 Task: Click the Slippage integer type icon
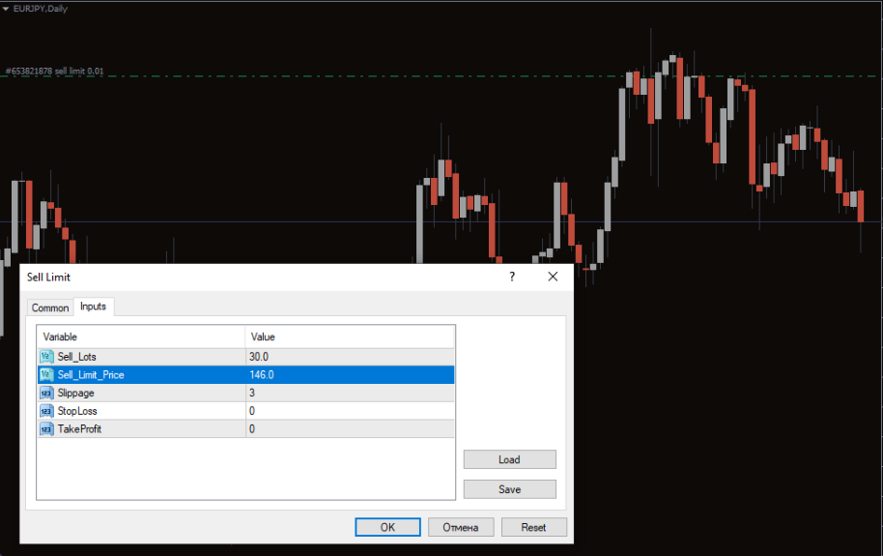pyautogui.click(x=46, y=394)
